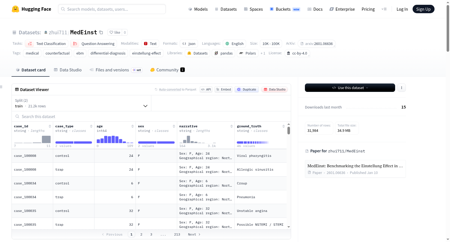Click the differential-diagnosis tag
The height and width of the screenshot is (242, 450).
tap(108, 53)
